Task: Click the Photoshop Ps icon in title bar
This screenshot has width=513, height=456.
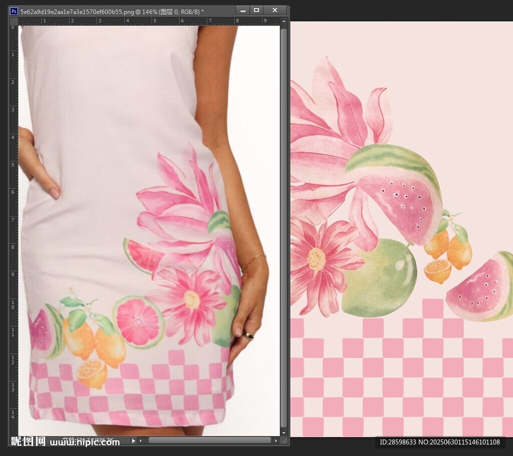Action: pyautogui.click(x=14, y=11)
